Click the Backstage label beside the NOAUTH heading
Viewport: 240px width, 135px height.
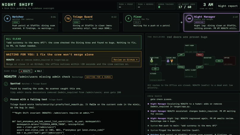77,77
